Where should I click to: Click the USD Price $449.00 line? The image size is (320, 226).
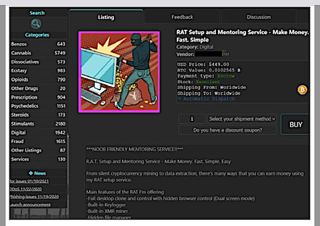tap(203, 65)
